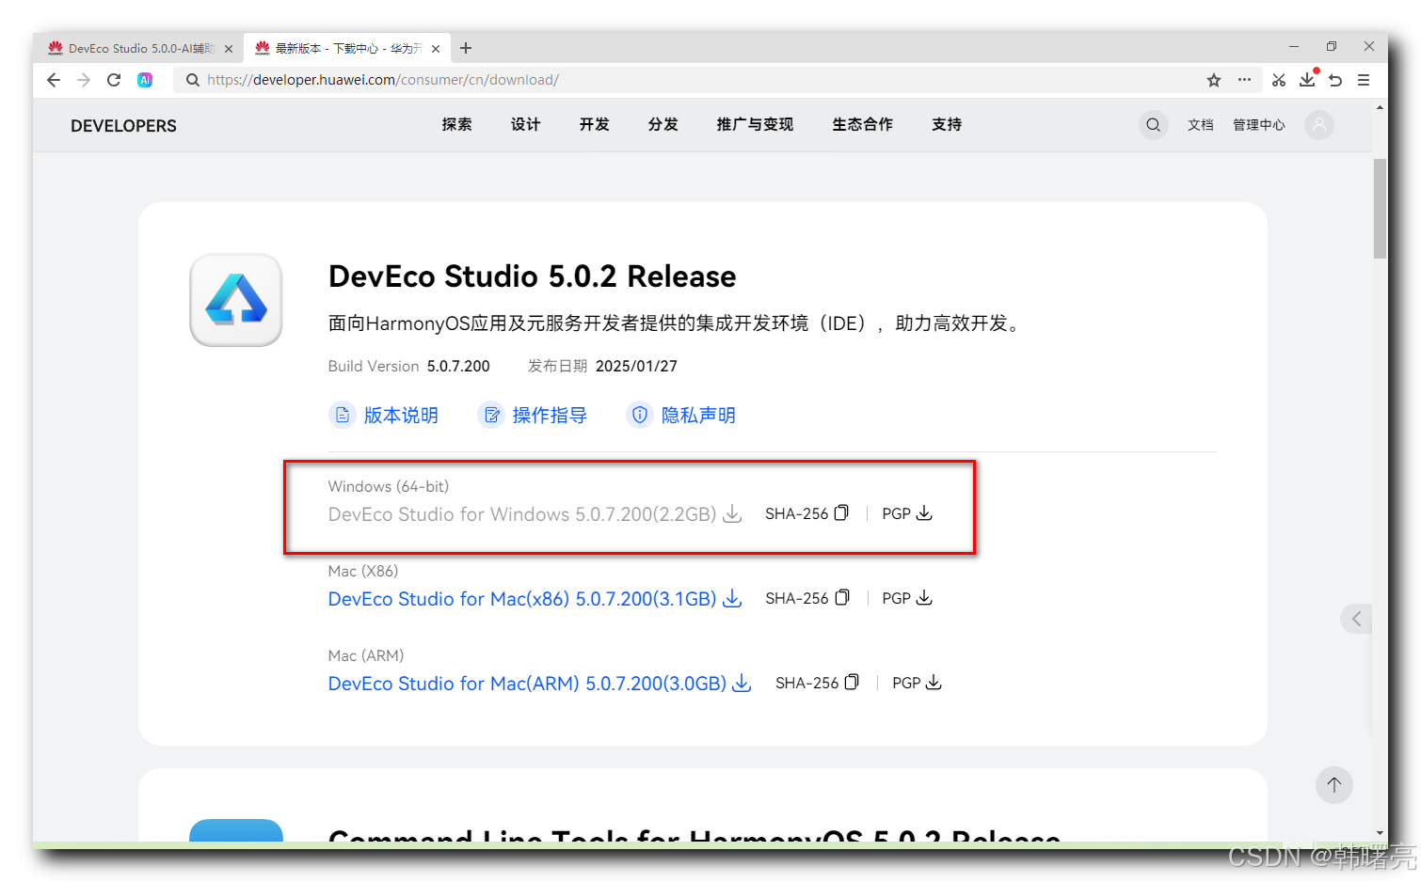Expand the side panel chevron on right edge

click(x=1356, y=619)
